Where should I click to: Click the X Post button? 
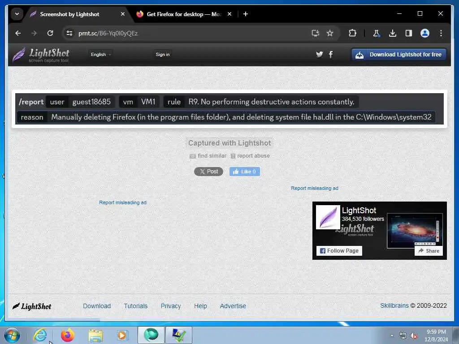[x=209, y=172]
